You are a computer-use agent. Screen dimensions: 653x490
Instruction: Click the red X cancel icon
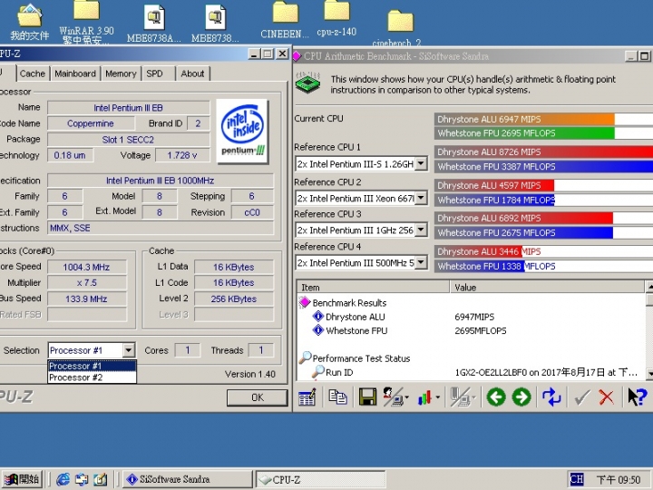[x=607, y=397]
